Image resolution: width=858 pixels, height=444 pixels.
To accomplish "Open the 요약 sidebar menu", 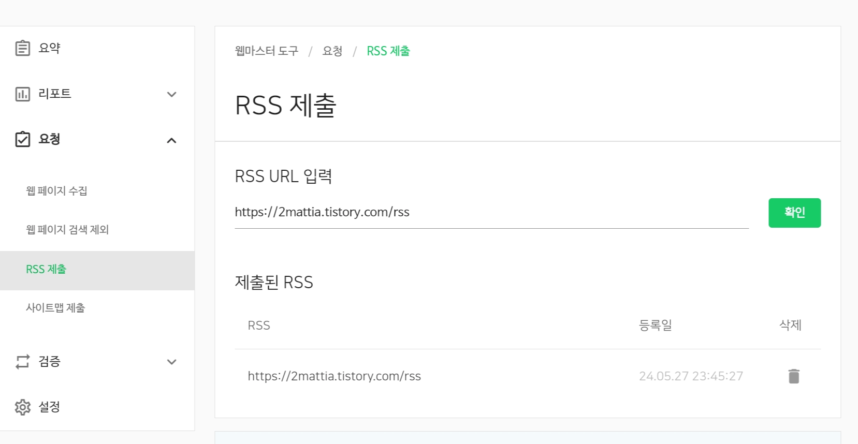I will pyautogui.click(x=49, y=48).
